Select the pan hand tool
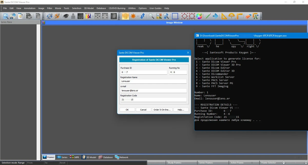Screen dimensions: 308x165 tap(125, 16)
